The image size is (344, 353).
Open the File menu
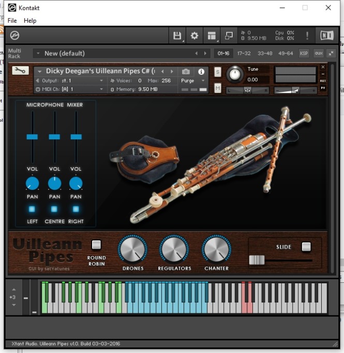point(12,21)
